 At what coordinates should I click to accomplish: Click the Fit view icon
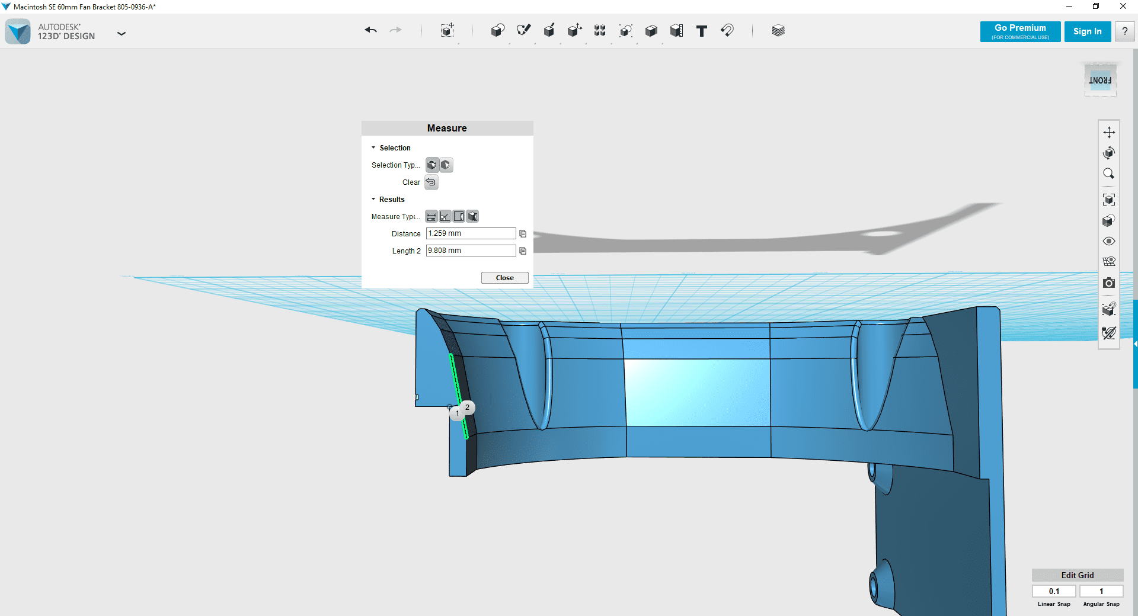[x=1109, y=200]
